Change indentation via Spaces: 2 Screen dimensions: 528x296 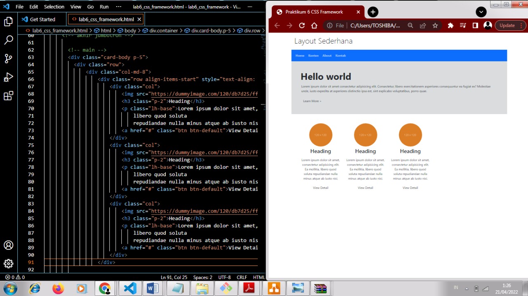click(x=203, y=277)
